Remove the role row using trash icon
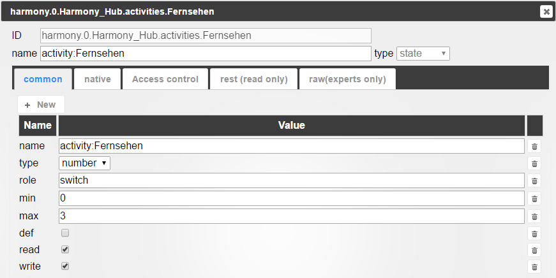The image size is (556, 278). coord(535,181)
